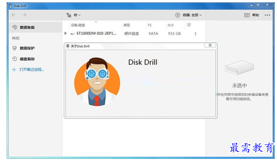Click the 未选中 label
Viewport: 277px width, 160px height.
239,86
